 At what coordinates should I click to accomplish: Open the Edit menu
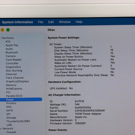coord(51,22)
